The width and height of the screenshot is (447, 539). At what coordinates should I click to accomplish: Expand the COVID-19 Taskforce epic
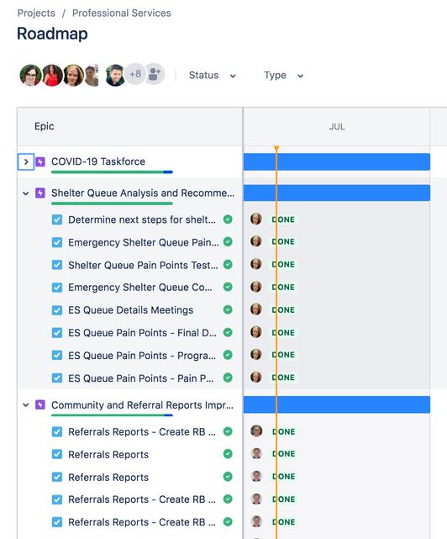(x=26, y=161)
